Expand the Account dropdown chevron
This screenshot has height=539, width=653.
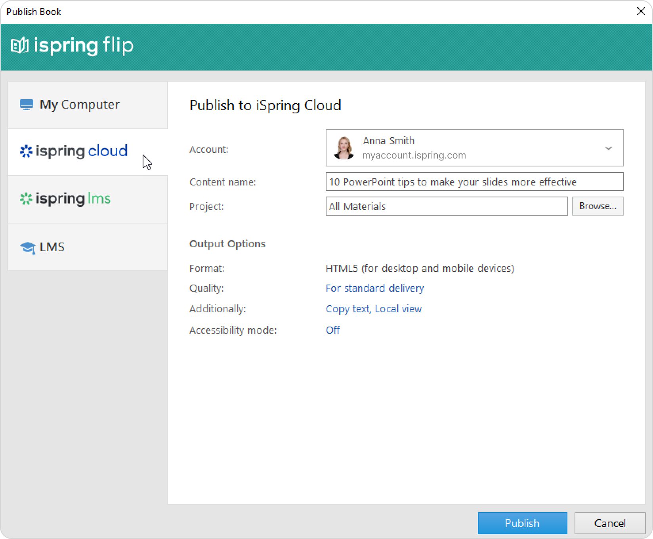tap(608, 148)
